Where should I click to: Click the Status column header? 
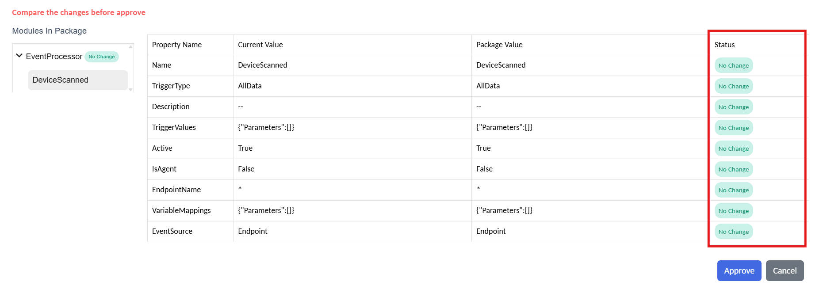click(x=724, y=45)
